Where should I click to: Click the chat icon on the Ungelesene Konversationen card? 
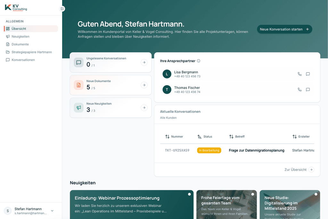coord(78,62)
